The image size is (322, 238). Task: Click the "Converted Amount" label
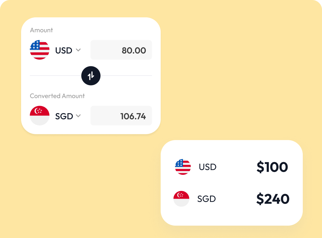57,96
